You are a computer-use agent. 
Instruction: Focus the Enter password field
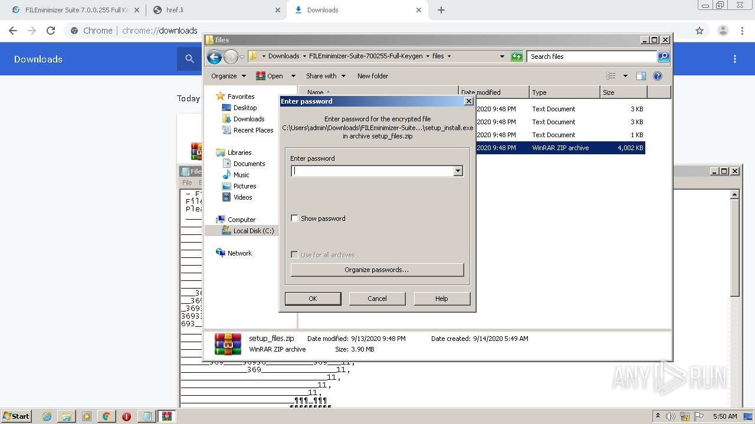coord(372,171)
